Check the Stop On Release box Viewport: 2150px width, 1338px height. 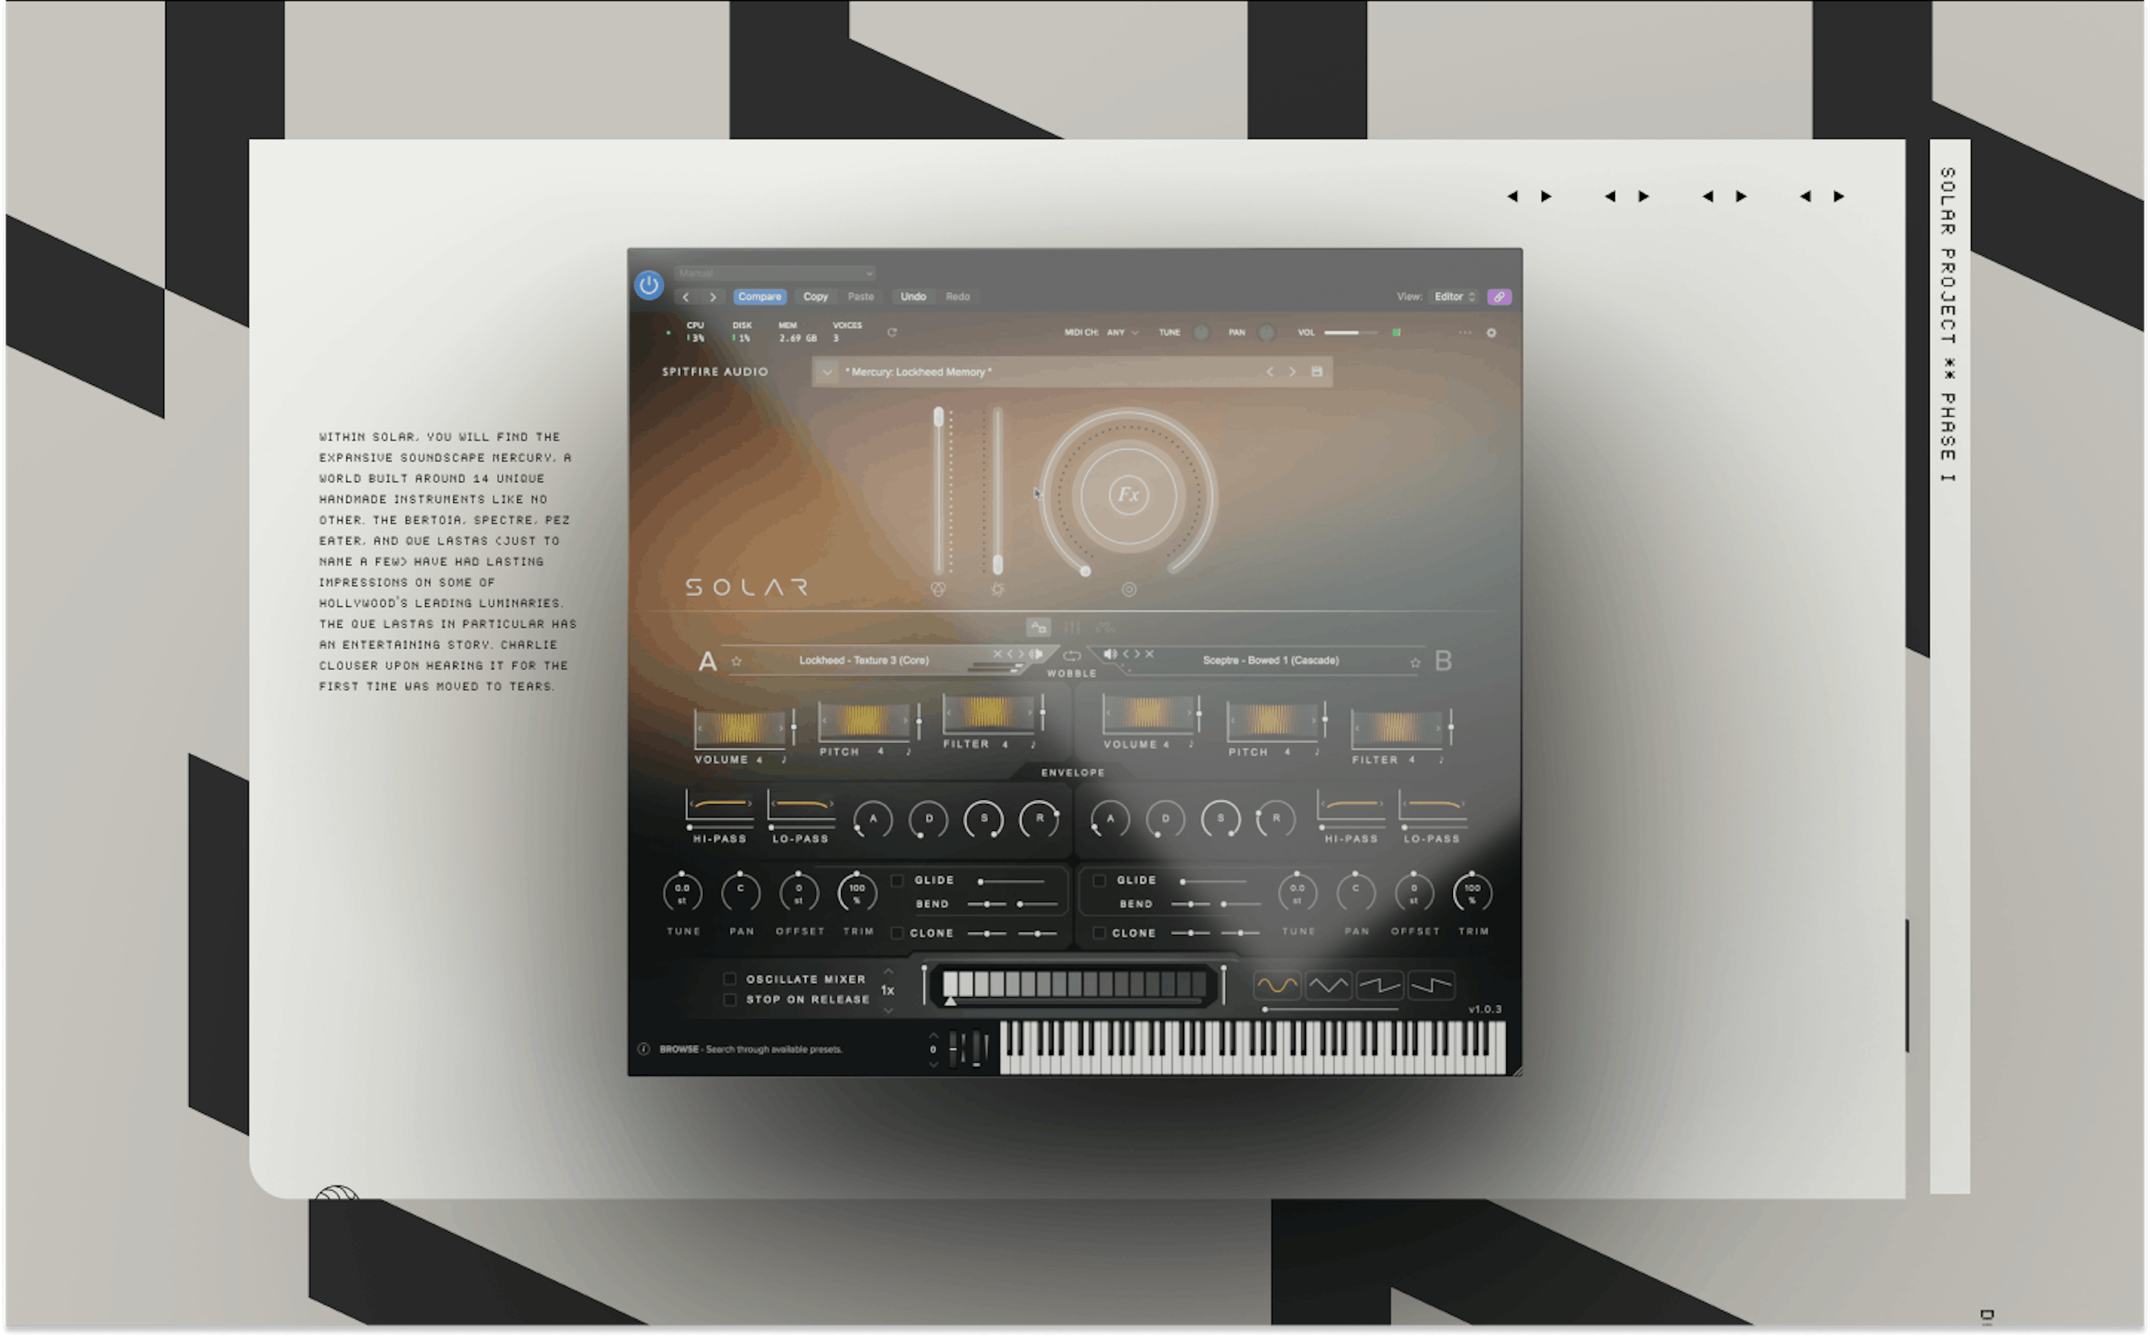point(730,1000)
